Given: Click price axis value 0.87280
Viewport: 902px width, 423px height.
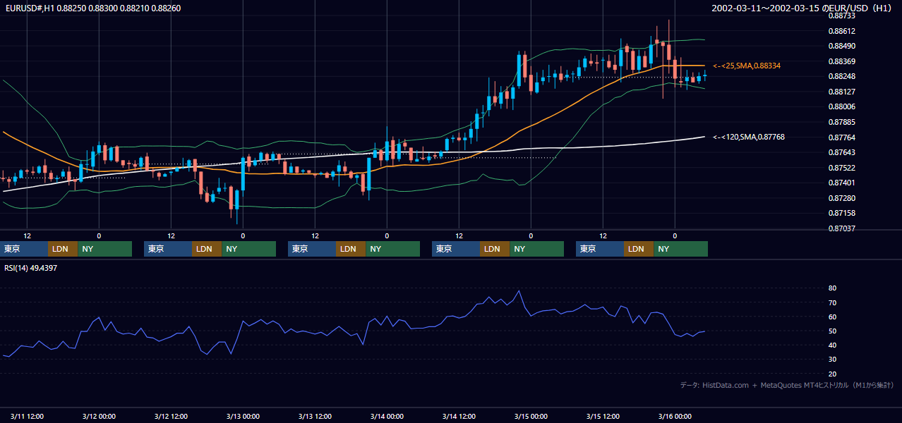Looking at the screenshot, I should tap(843, 198).
